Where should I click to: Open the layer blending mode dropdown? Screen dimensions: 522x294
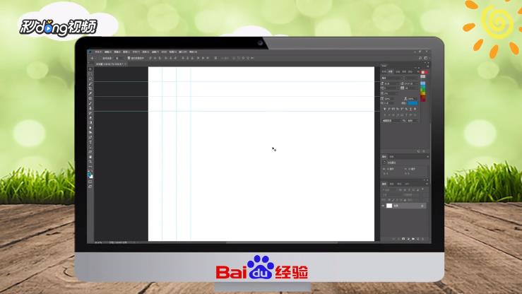(391, 195)
